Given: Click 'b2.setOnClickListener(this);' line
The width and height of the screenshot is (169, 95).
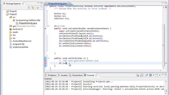Looking at the screenshot, I should click(x=75, y=46).
